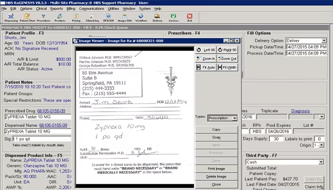This screenshot has width=333, height=190.
Task: Open the Dispensing toolbar icon
Action: (11, 18)
